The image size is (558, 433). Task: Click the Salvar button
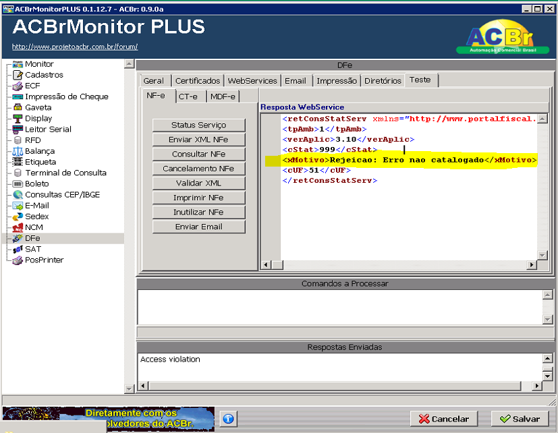coord(520,419)
